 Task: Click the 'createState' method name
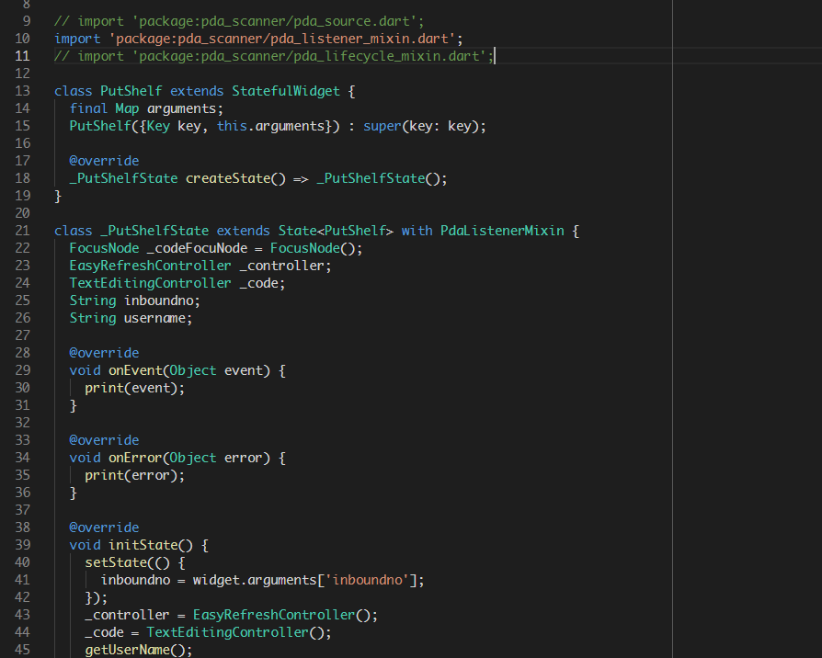tap(227, 178)
